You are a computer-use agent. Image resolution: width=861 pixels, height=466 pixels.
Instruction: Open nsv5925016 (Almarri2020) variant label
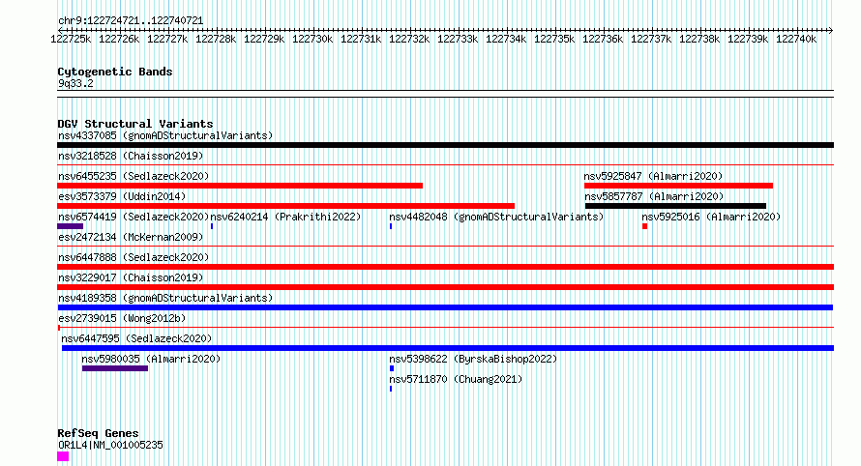(711, 217)
